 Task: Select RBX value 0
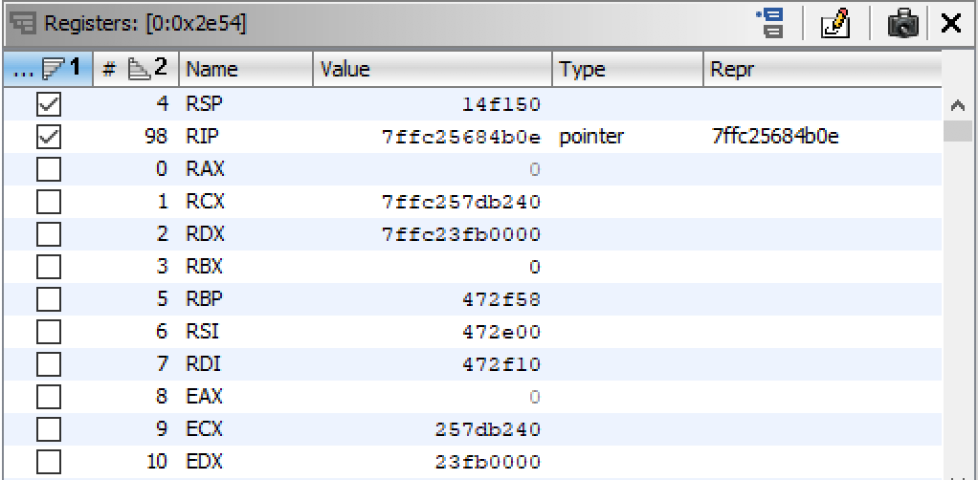tap(534, 267)
